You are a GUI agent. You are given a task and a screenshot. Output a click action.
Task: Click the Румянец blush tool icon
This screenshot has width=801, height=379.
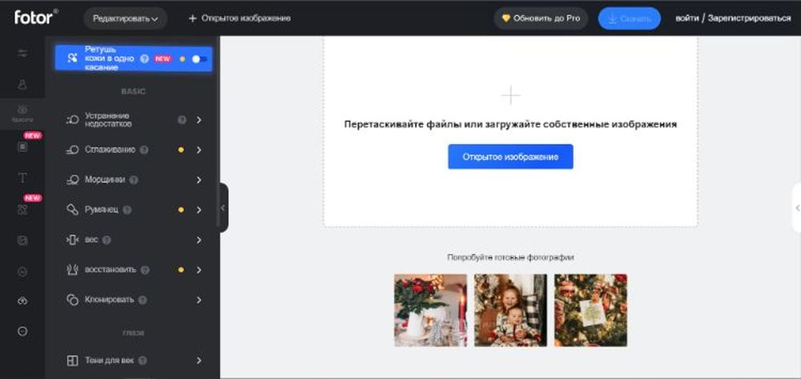click(73, 210)
